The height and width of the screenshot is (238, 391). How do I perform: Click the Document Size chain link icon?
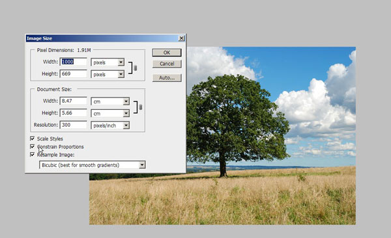tap(140, 107)
